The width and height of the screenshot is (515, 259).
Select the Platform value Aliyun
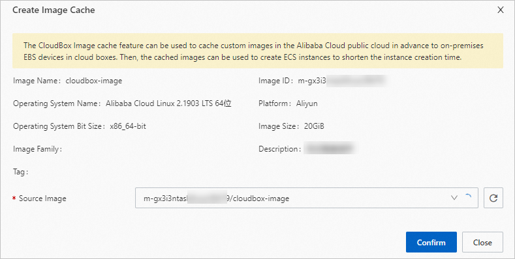[307, 103]
